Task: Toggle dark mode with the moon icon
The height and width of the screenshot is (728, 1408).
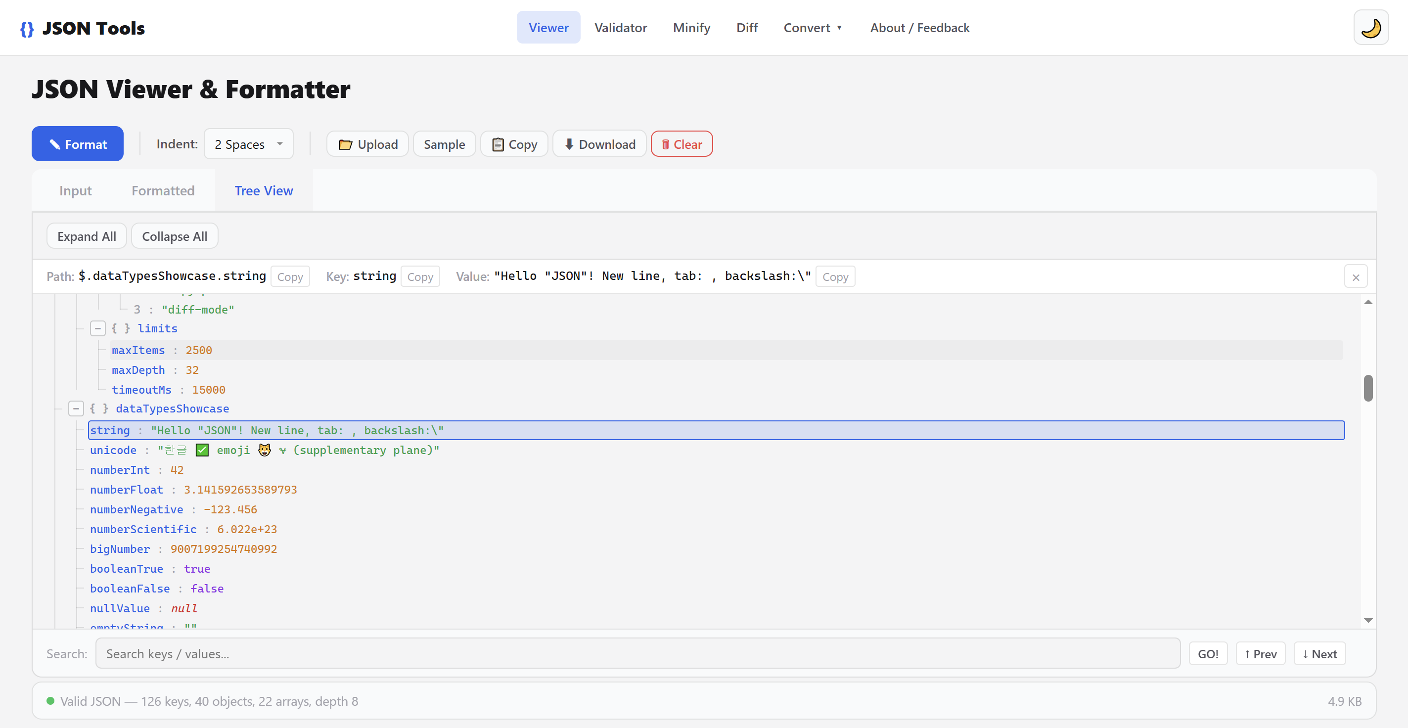Action: coord(1371,27)
